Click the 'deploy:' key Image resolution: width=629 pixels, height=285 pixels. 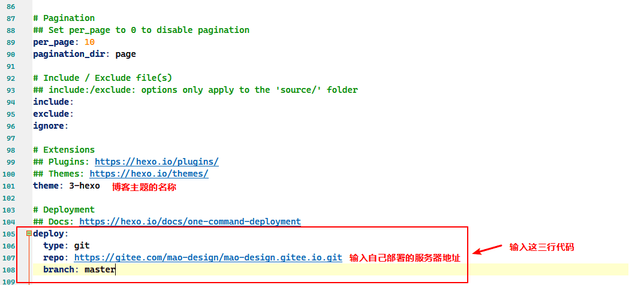click(51, 234)
